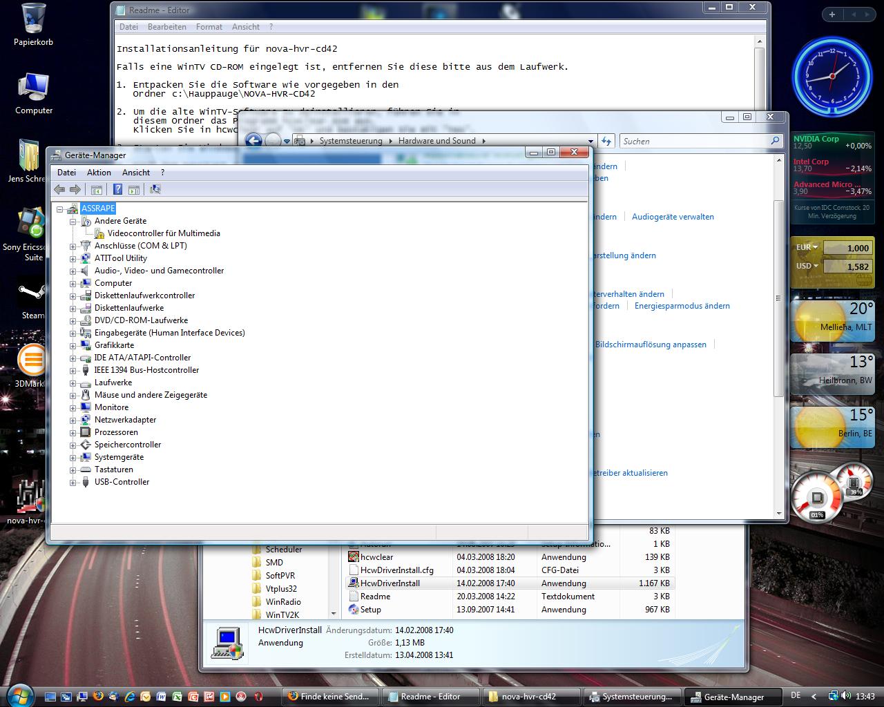Open the Papierkorb desktop icon
This screenshot has height=707, width=884.
[x=33, y=25]
